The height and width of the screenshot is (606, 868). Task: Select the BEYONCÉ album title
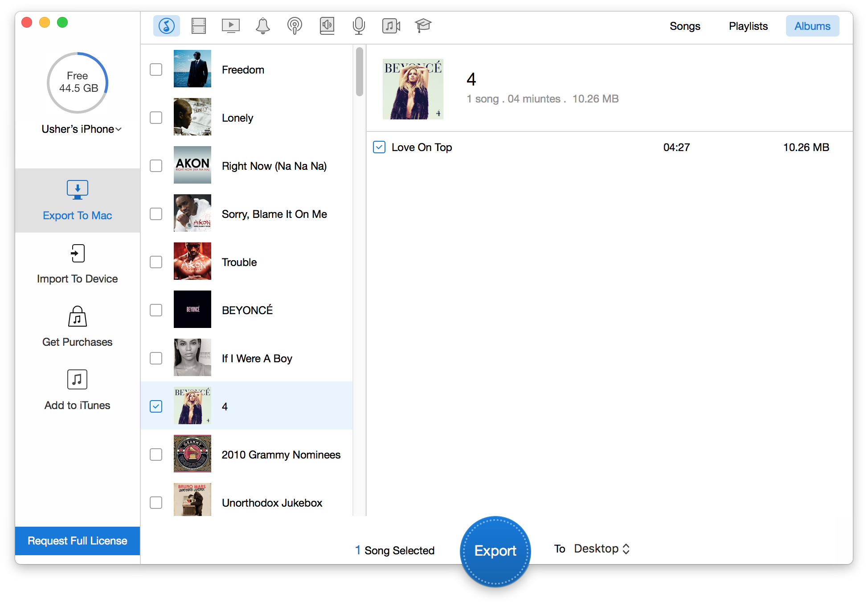tap(247, 310)
